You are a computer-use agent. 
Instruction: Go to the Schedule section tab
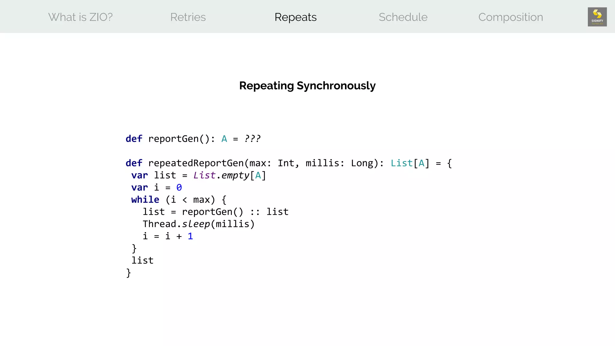click(x=403, y=17)
